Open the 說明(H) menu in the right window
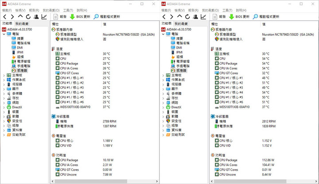This screenshot has height=184, width=319. (241, 10)
